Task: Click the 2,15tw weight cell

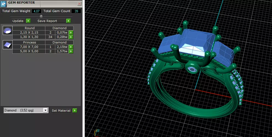Action: click(x=62, y=47)
